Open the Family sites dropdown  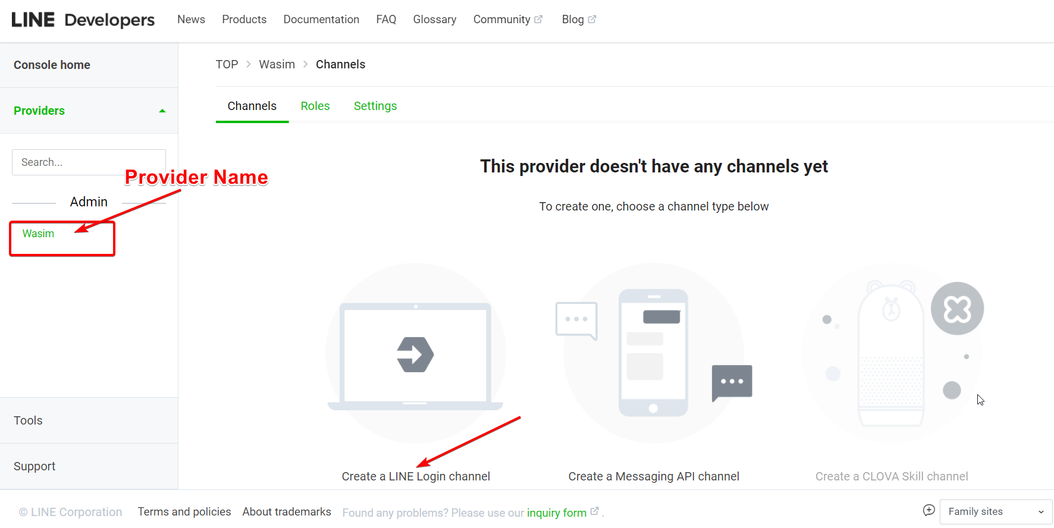click(996, 511)
